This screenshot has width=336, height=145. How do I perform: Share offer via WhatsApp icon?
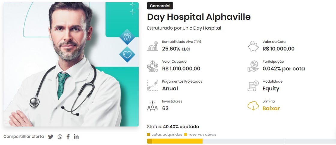[60, 137]
